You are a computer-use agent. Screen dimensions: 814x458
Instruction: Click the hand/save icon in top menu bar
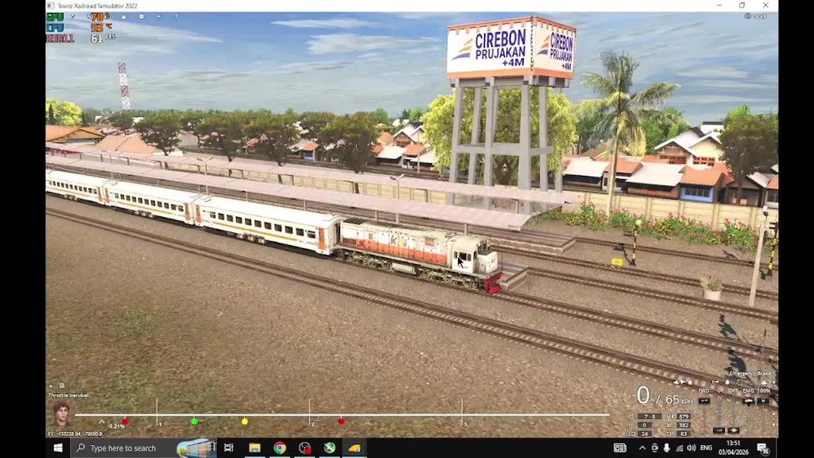[x=124, y=17]
